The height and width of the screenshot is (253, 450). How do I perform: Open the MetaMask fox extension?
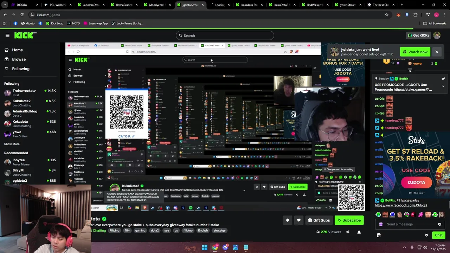tap(398, 15)
